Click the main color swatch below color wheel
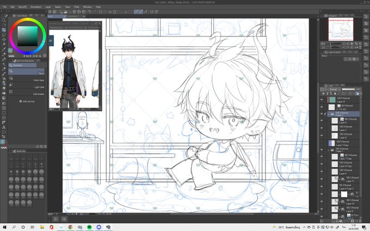 point(10,50)
